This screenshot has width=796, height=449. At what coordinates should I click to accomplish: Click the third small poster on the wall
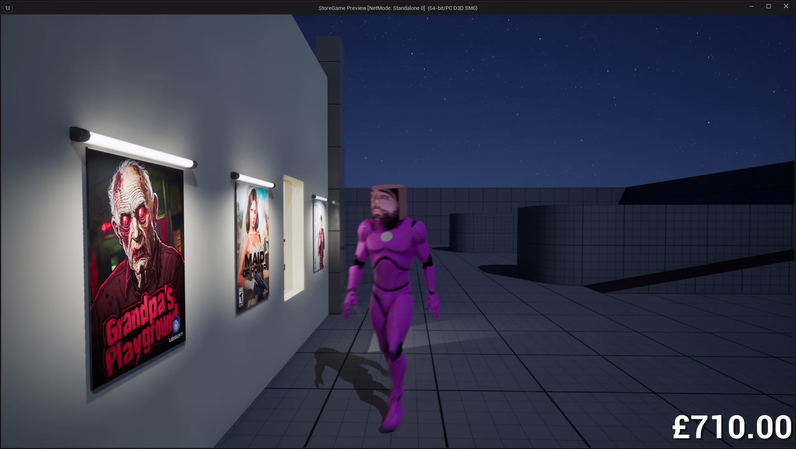[x=319, y=236]
